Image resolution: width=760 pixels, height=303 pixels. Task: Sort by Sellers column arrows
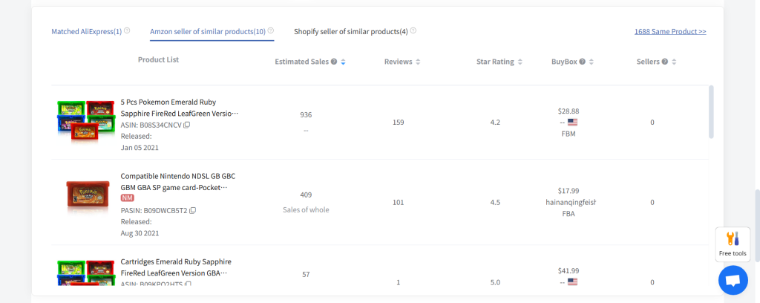[x=674, y=62]
